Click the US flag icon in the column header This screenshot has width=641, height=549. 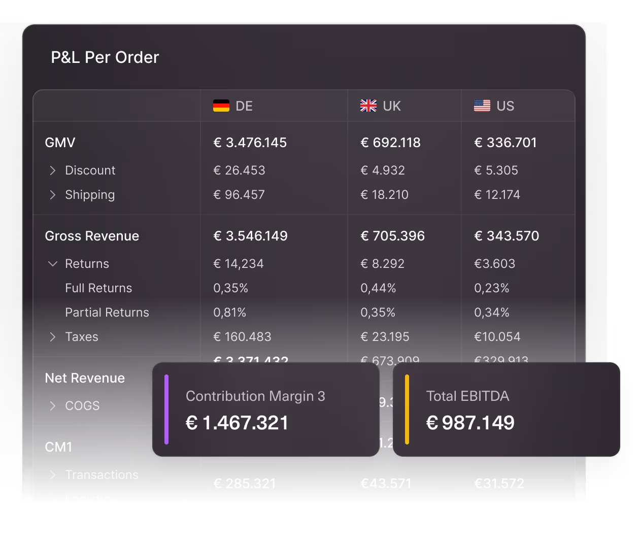coord(482,106)
